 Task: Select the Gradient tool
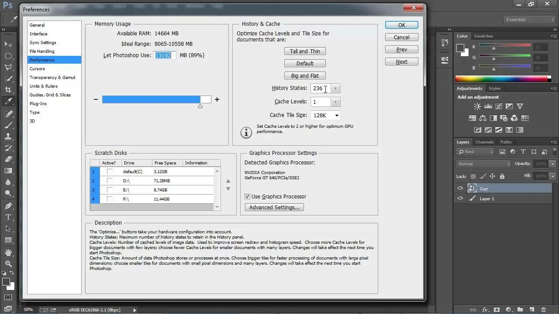tap(8, 171)
